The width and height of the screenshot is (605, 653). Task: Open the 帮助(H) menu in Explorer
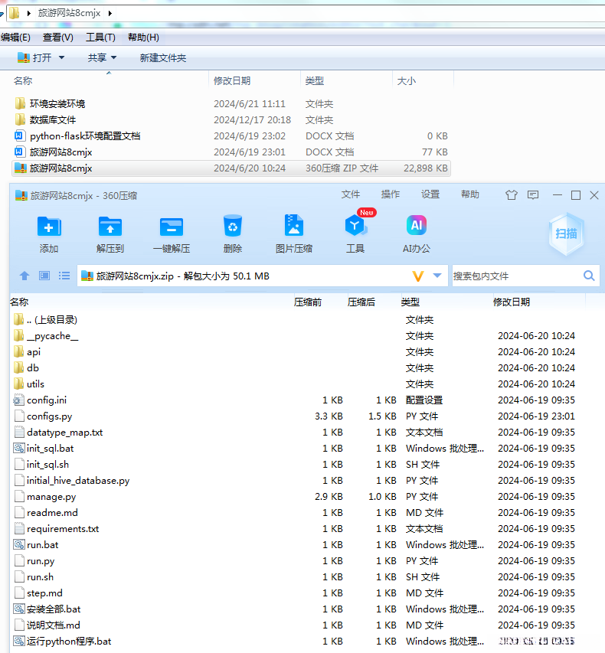143,38
